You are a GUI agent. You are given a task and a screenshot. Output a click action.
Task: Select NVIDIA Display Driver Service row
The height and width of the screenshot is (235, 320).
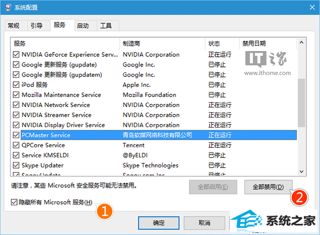coord(154,125)
